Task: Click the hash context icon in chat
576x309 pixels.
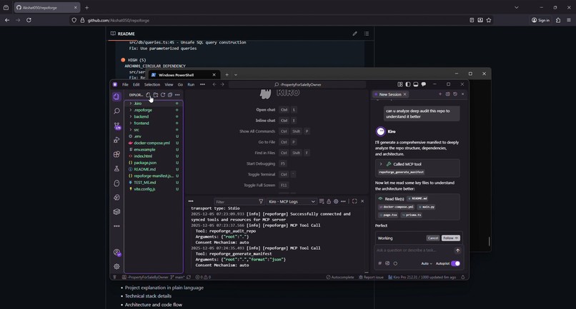Action: 380,263
